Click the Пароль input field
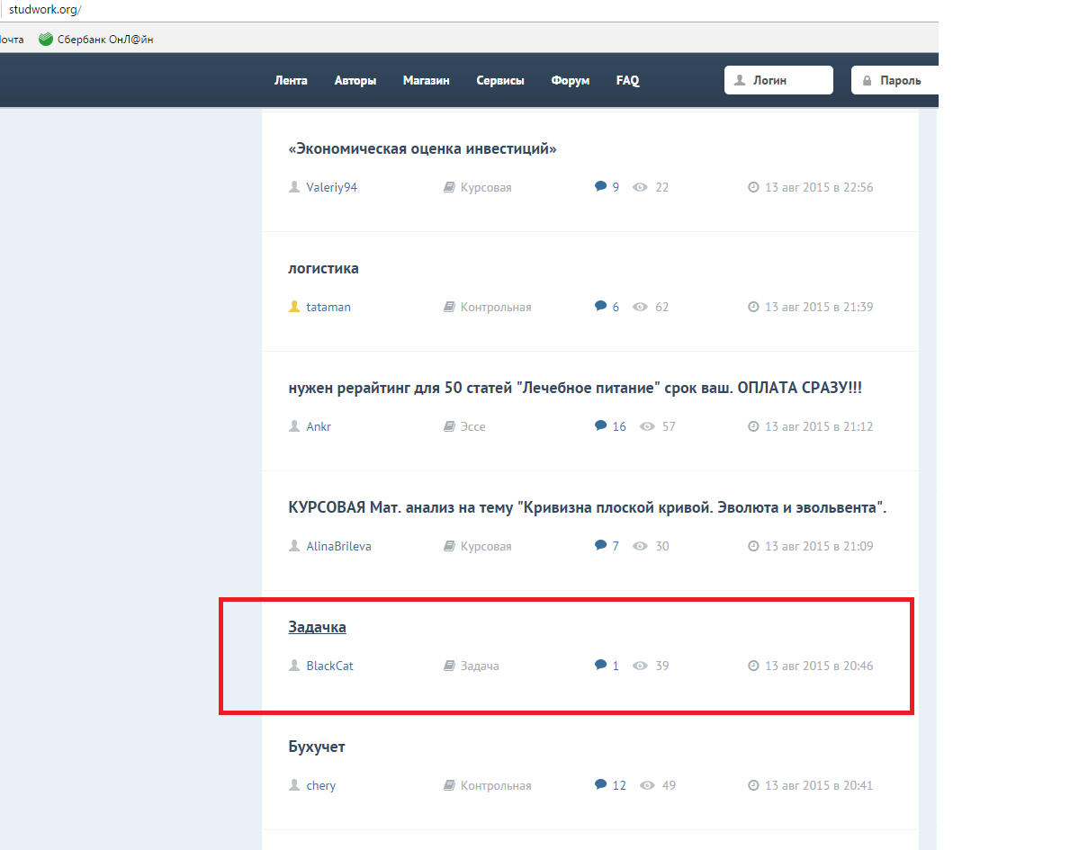 click(895, 80)
